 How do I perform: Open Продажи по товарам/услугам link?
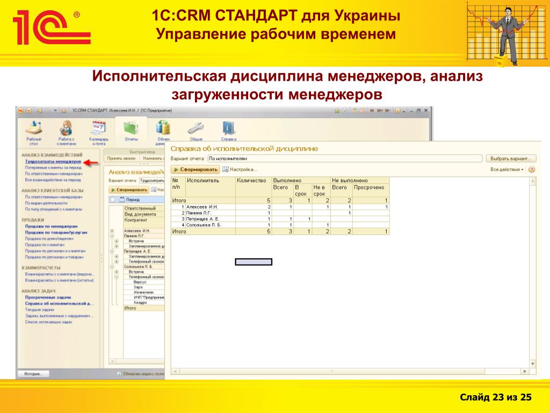click(56, 232)
